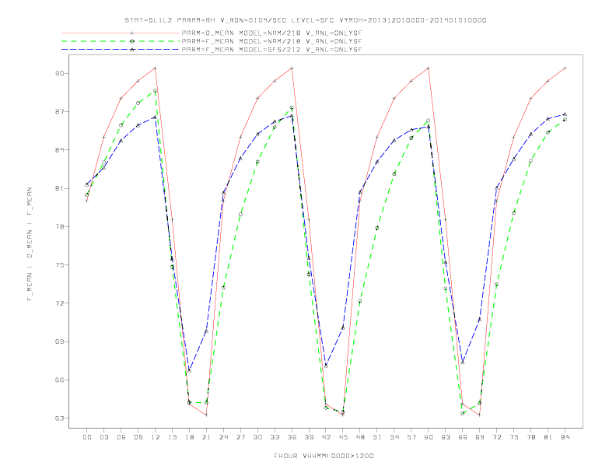
Task: Click the FHOUR VHHMM horizontal axis label
Action: pos(324,456)
